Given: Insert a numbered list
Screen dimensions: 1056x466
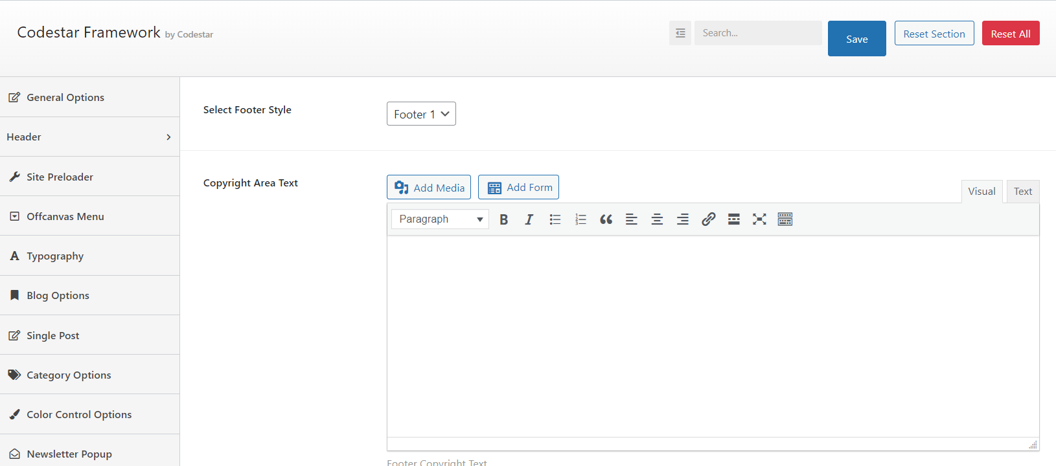Looking at the screenshot, I should (580, 219).
